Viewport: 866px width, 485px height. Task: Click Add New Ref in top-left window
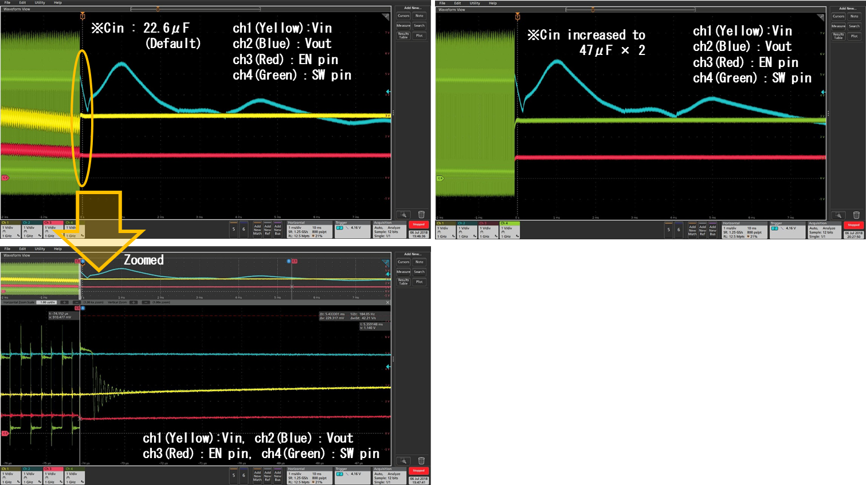pos(267,229)
